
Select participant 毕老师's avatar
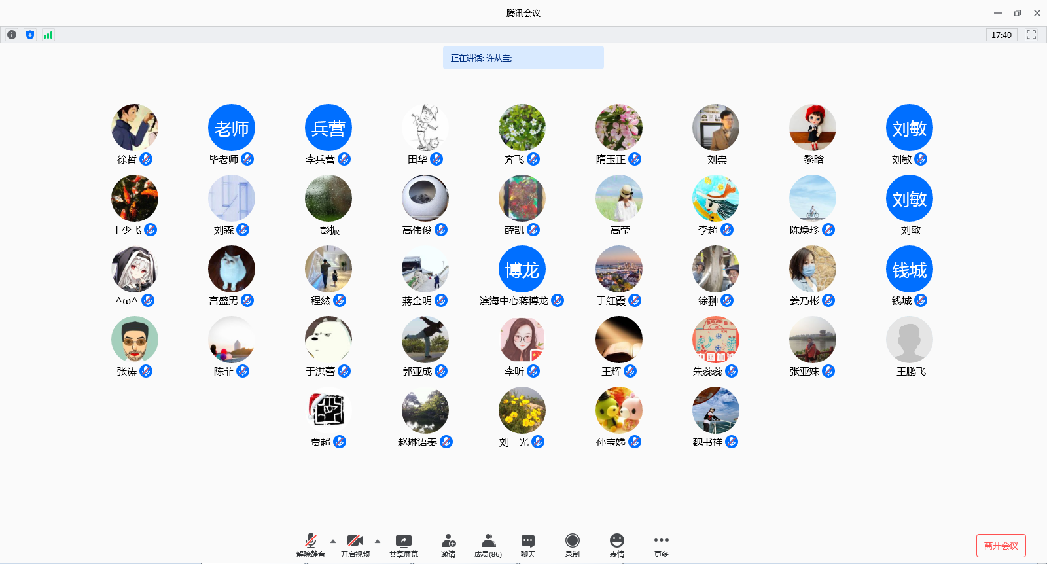click(232, 128)
